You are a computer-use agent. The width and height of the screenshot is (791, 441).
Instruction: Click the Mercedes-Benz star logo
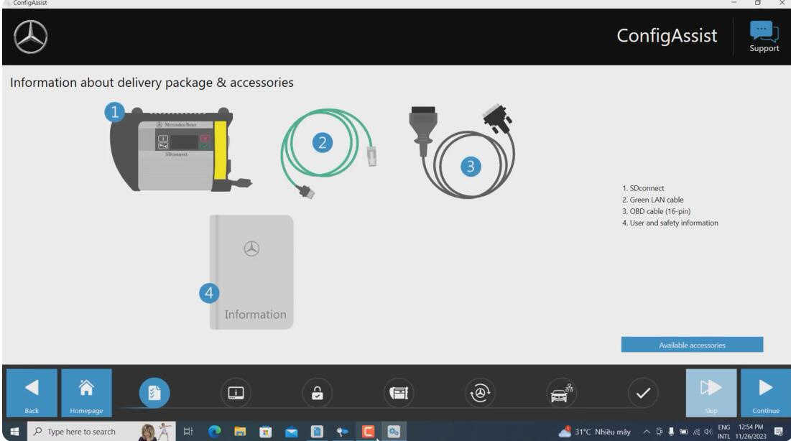[31, 37]
